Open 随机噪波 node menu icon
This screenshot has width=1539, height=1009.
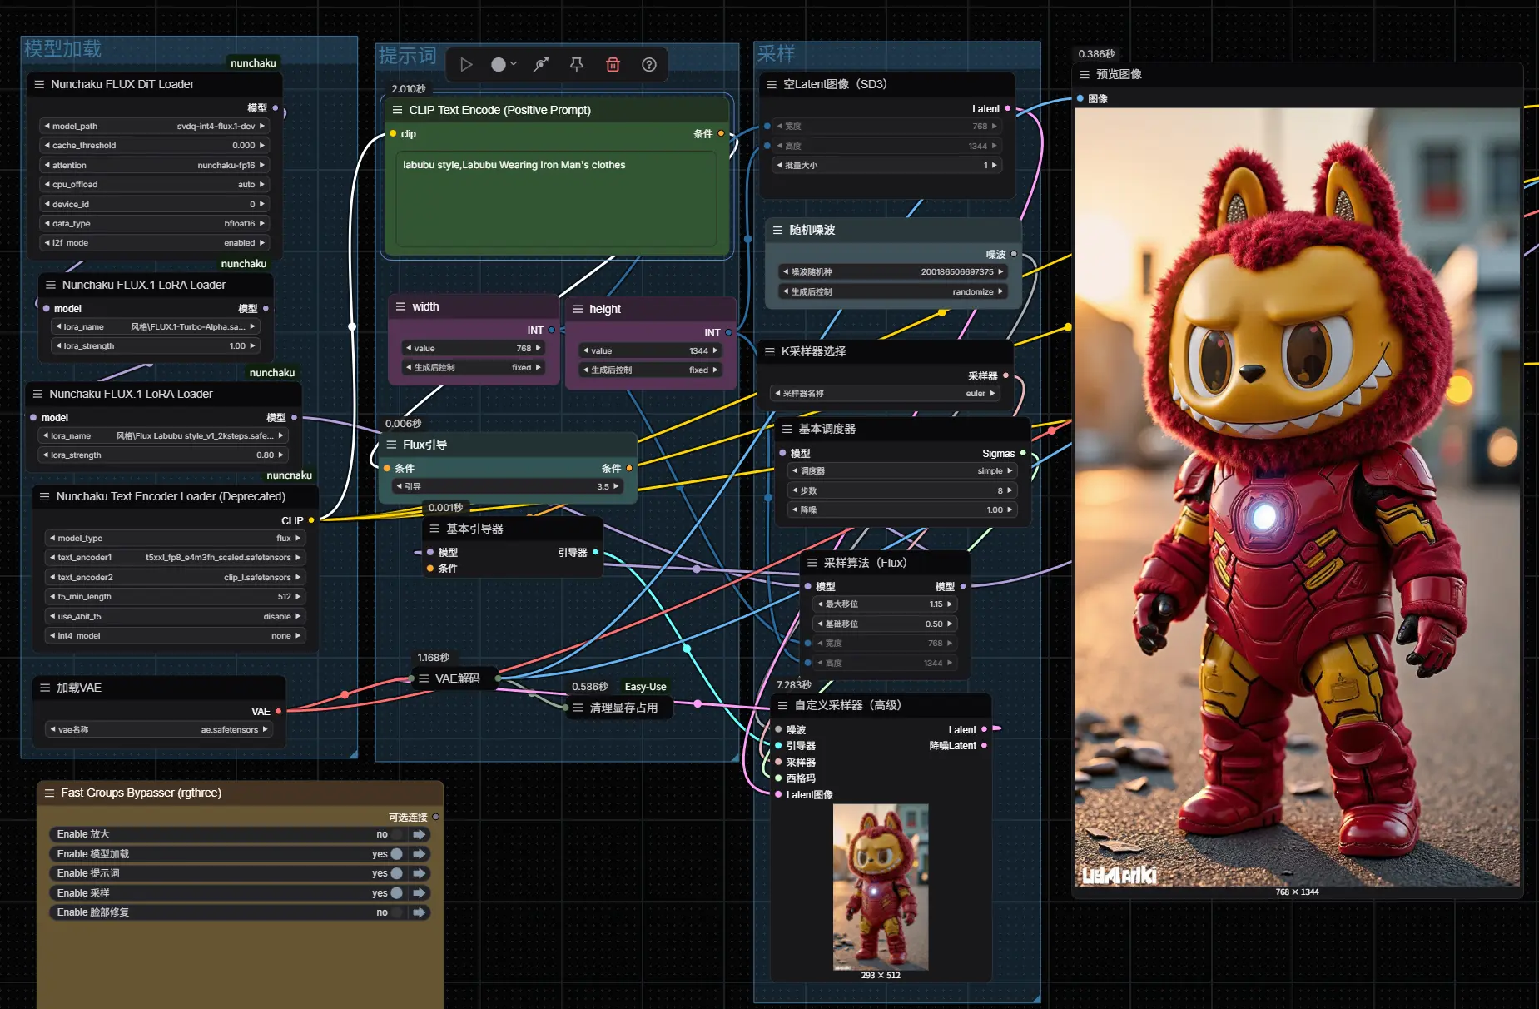777,230
